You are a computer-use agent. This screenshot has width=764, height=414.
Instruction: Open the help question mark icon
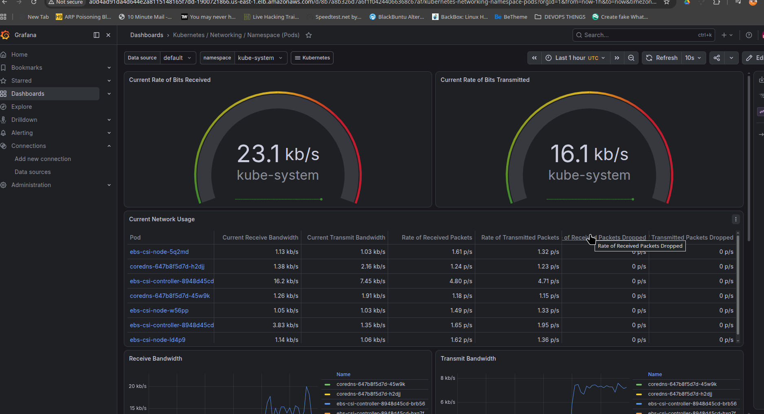point(749,35)
